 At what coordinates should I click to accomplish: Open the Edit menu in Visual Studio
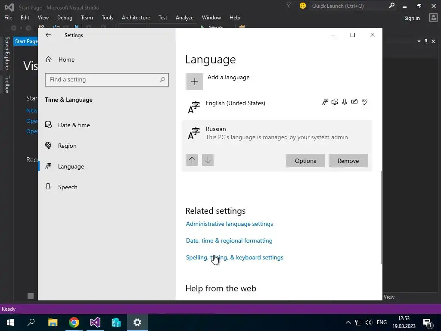(25, 17)
